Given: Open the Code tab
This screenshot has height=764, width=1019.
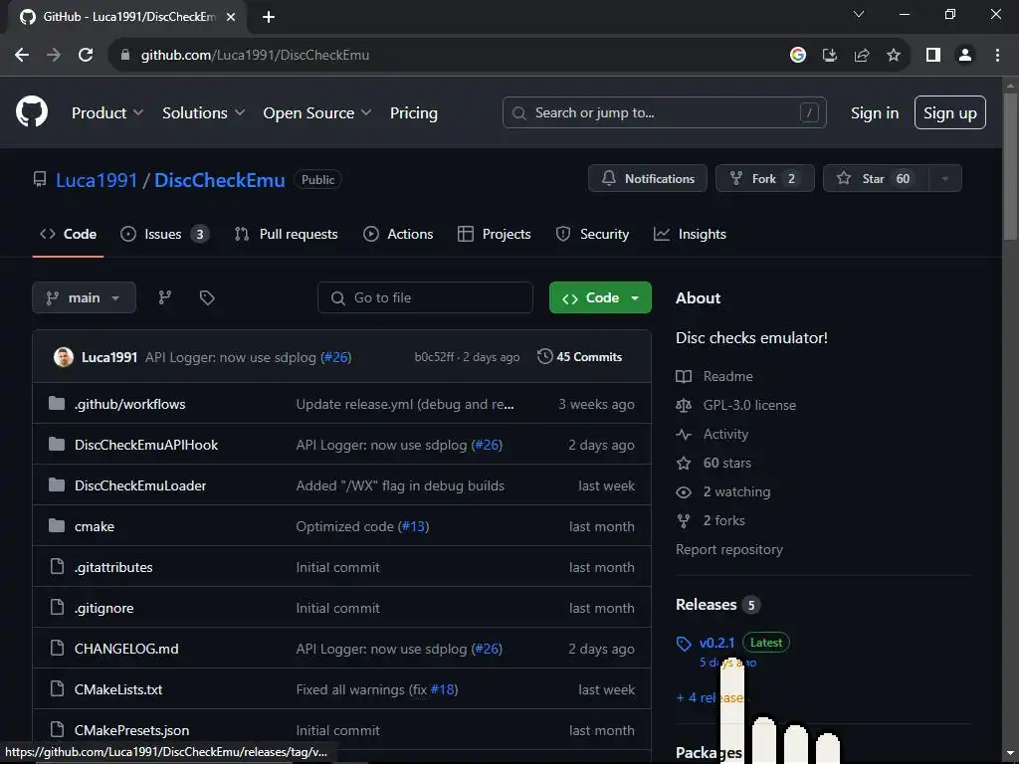Looking at the screenshot, I should [69, 234].
